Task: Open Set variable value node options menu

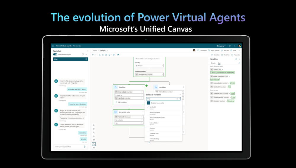Action: coord(143,112)
